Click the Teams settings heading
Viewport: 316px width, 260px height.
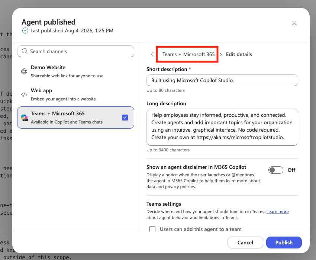click(x=164, y=204)
